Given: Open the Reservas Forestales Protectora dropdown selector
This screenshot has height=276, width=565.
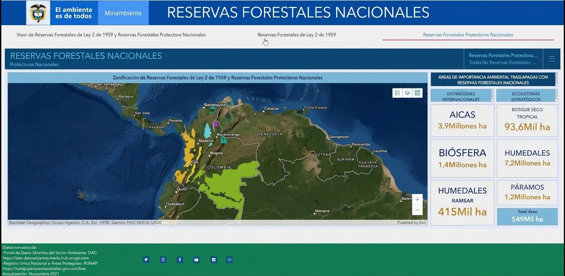Looking at the screenshot, I should tap(503, 59).
